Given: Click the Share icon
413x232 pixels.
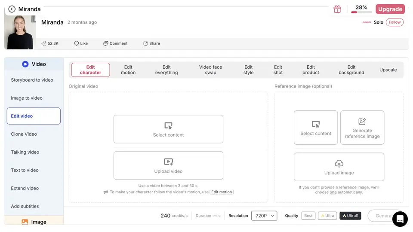Looking at the screenshot, I should [145, 43].
